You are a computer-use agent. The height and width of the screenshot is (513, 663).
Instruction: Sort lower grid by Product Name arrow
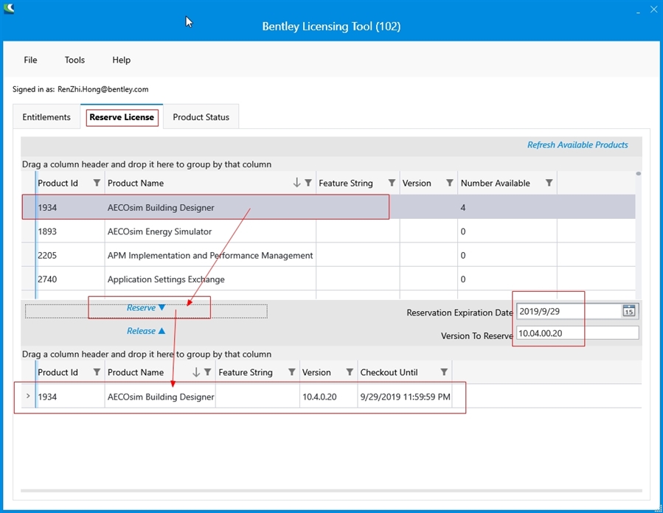click(195, 372)
